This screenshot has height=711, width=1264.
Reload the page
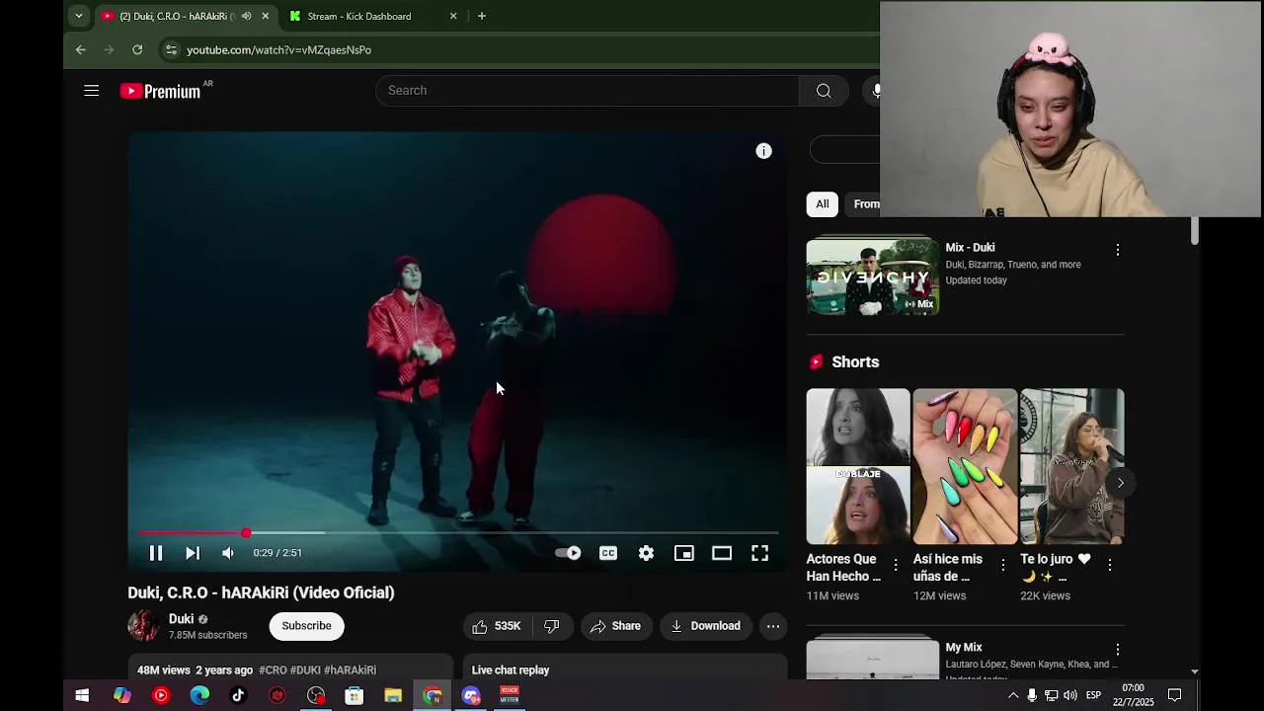coord(137,49)
